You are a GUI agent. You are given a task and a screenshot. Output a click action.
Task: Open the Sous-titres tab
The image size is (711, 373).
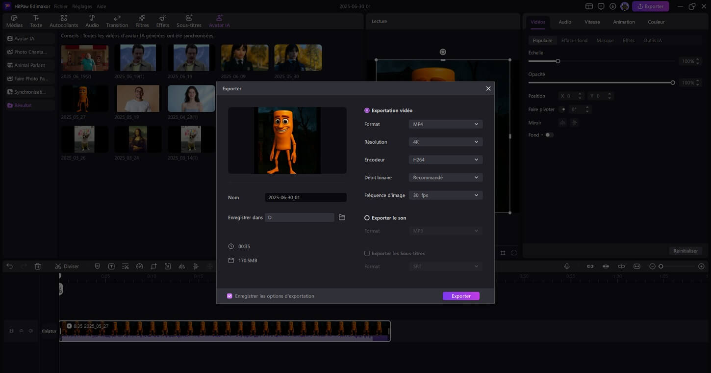pyautogui.click(x=189, y=21)
